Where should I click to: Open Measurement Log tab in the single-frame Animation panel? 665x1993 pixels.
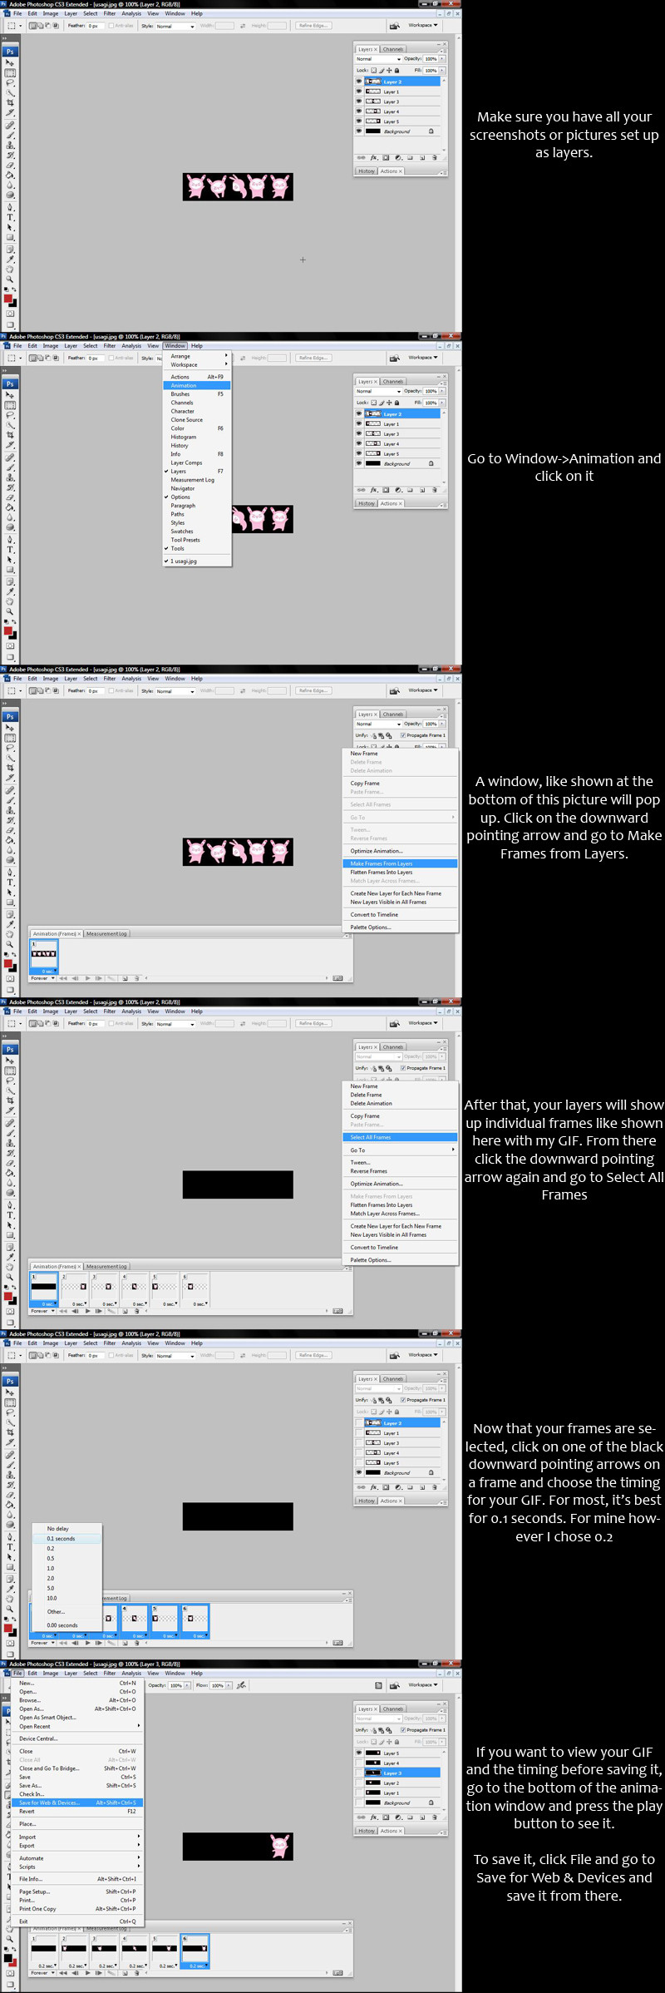click(106, 933)
